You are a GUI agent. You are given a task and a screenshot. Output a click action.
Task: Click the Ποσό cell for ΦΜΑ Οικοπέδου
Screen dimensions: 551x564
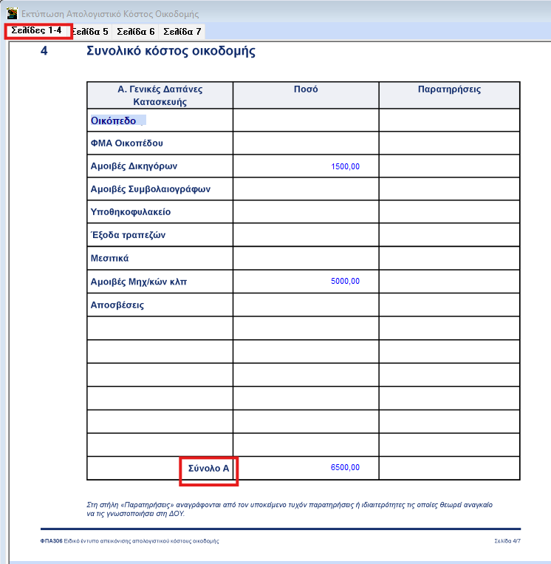(x=305, y=143)
